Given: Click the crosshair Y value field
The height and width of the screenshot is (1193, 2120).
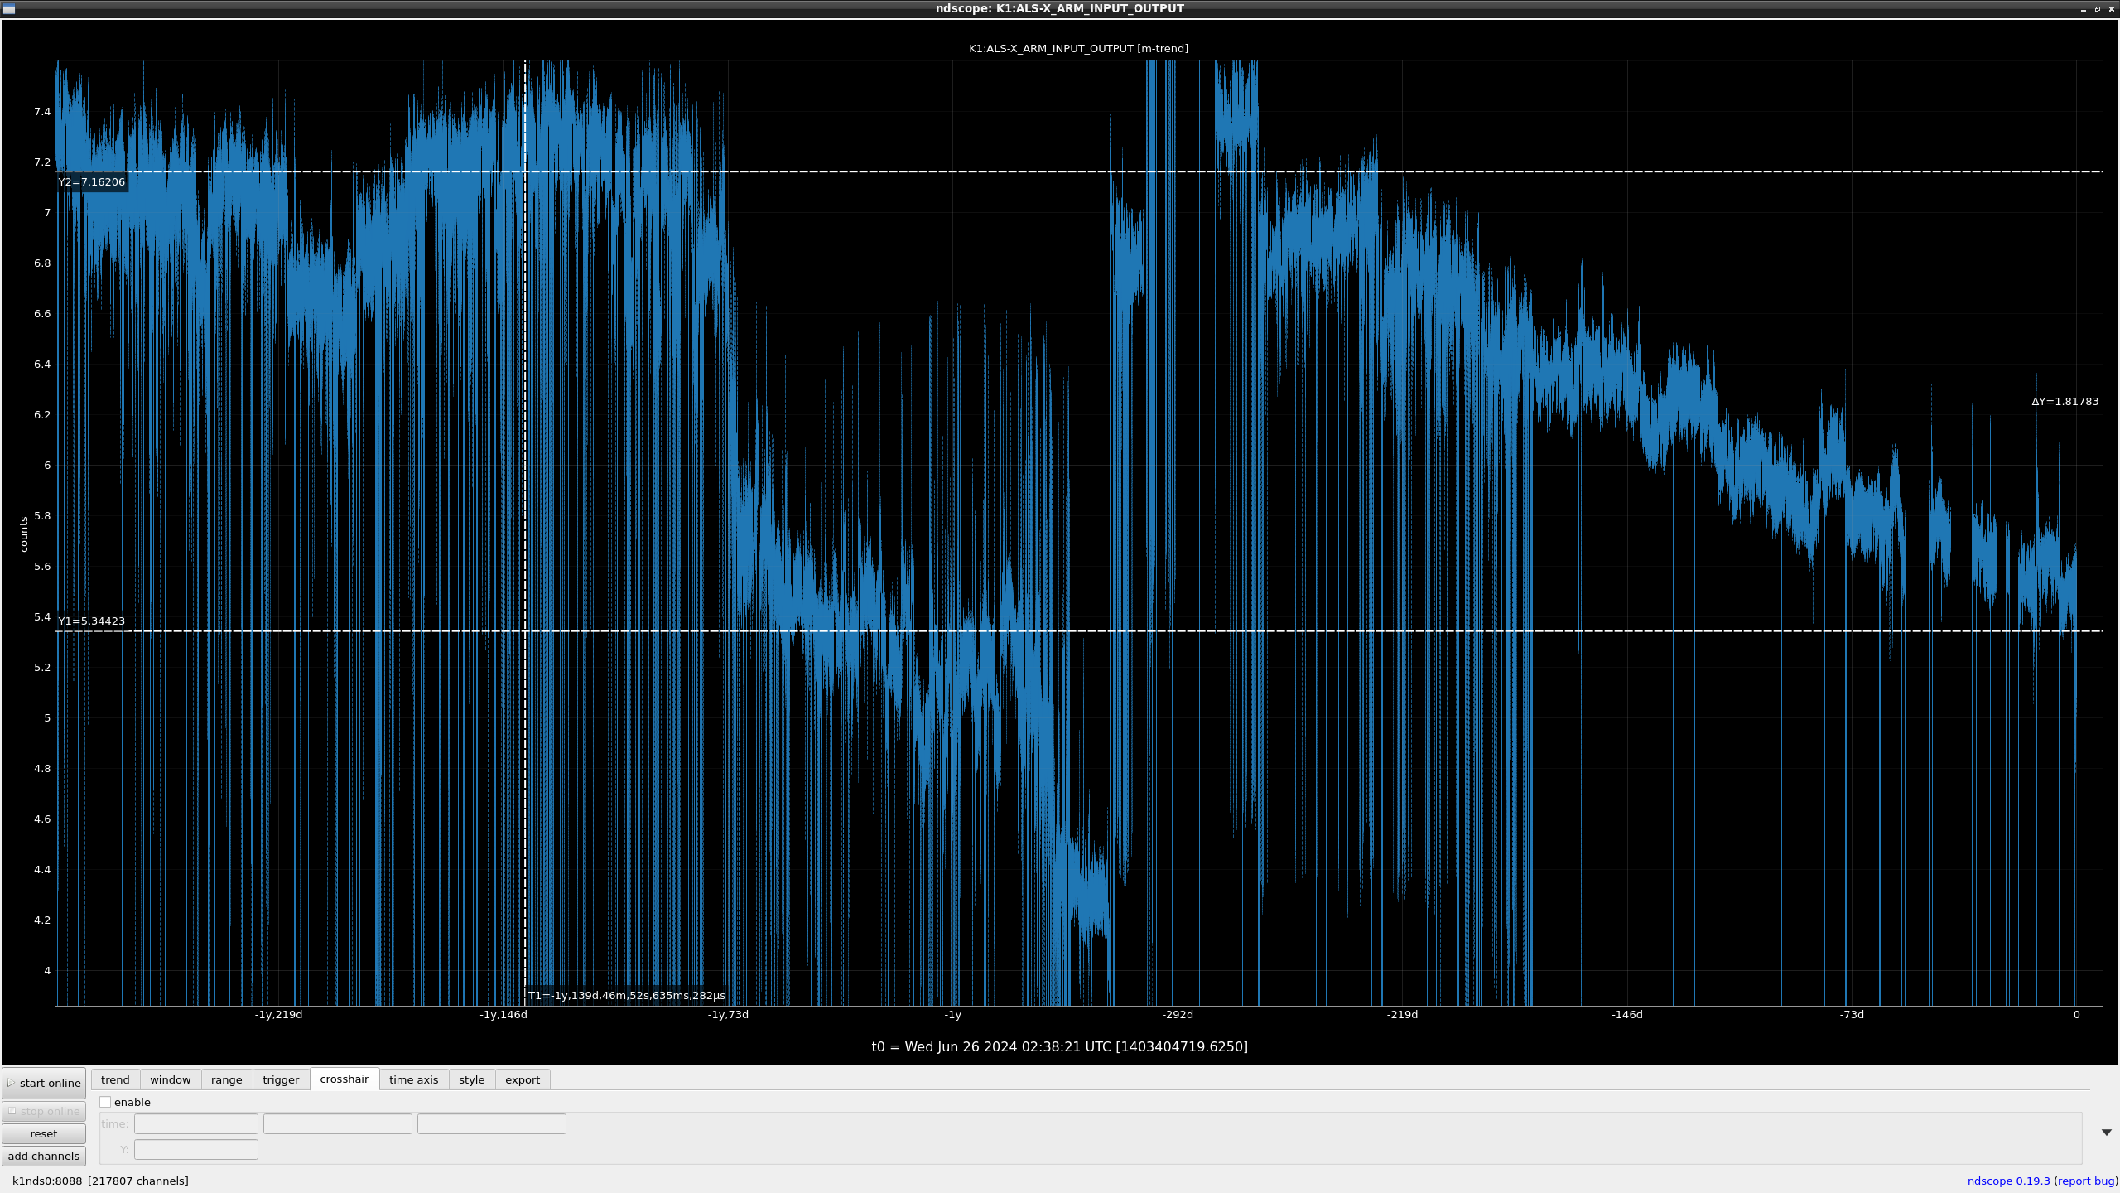Looking at the screenshot, I should click(196, 1149).
